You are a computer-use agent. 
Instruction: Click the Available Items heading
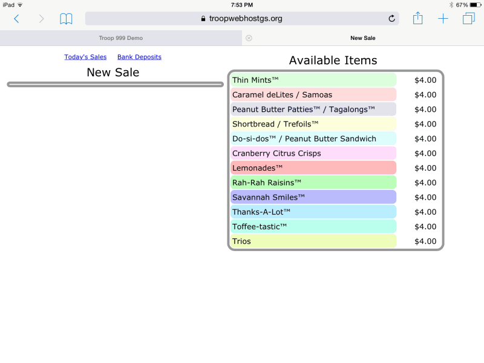point(333,60)
